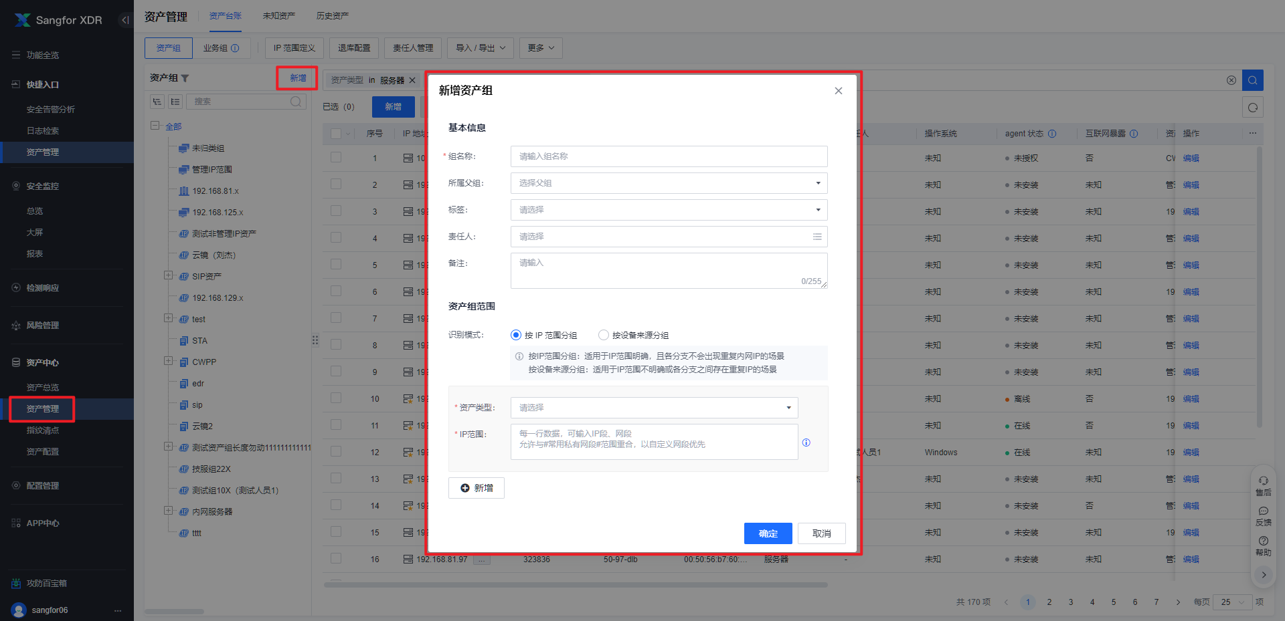1285x621 pixels.
Task: Open the 资产类型 dropdown in dialog
Action: point(654,408)
